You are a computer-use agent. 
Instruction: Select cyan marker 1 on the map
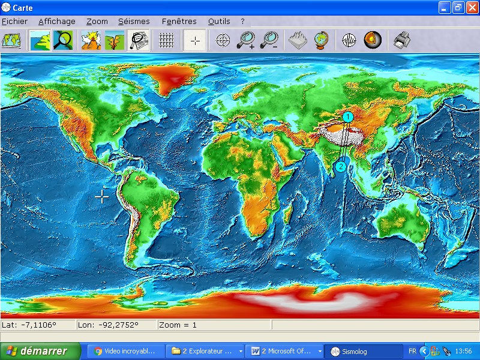click(x=348, y=117)
